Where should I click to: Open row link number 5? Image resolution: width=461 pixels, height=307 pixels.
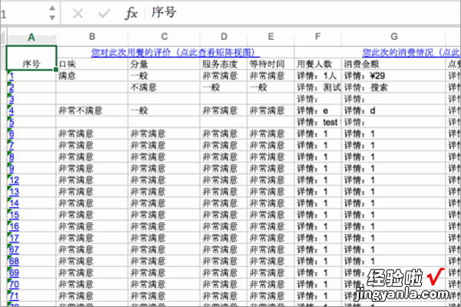click(x=12, y=122)
